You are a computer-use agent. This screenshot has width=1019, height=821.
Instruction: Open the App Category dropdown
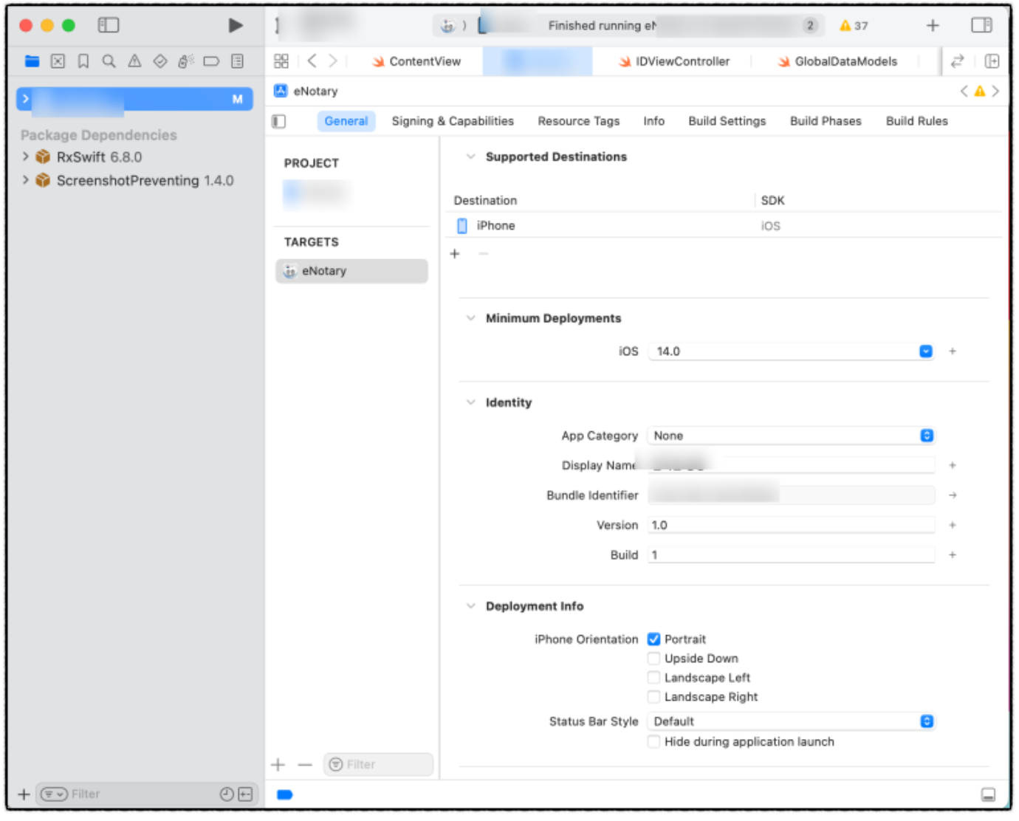pos(791,436)
